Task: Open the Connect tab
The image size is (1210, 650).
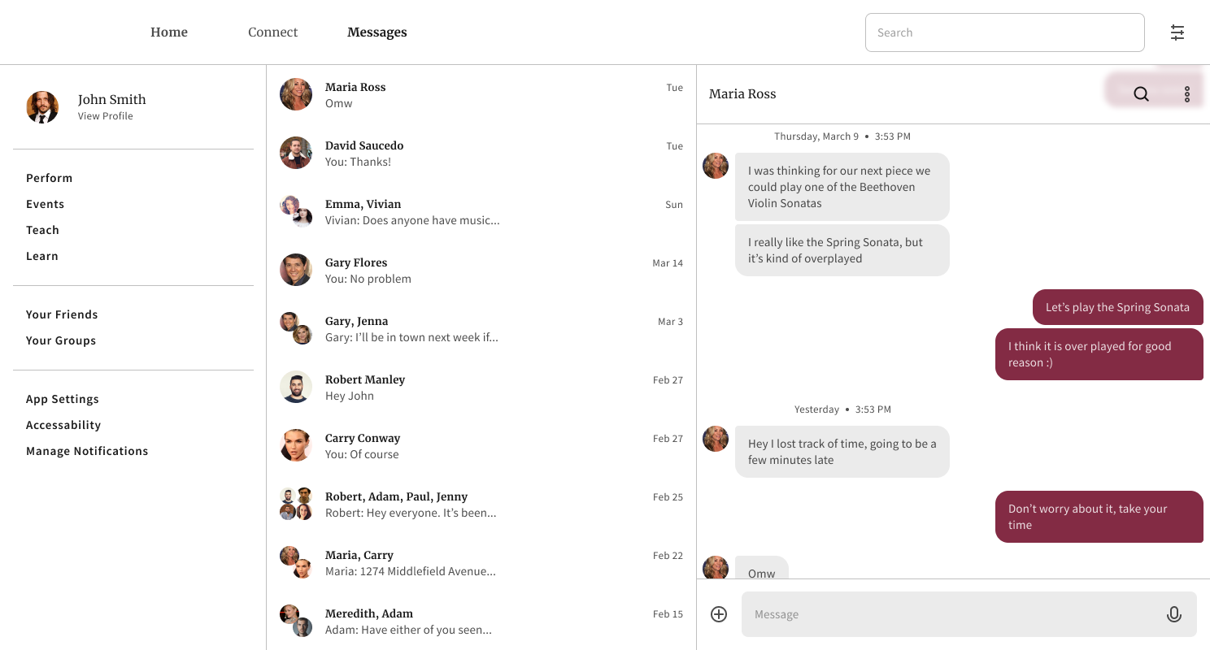Action: (x=272, y=32)
